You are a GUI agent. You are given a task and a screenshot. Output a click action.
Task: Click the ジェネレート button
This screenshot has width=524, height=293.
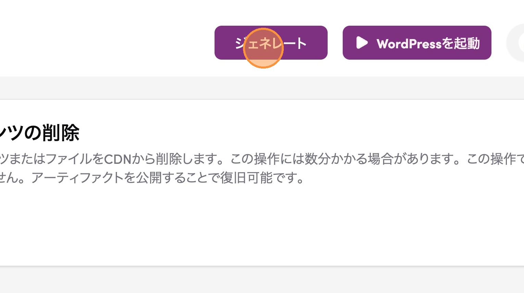pos(271,42)
